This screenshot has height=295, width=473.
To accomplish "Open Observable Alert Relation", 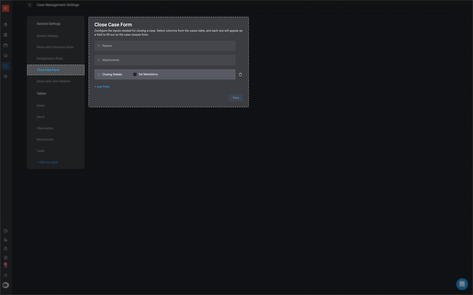I will click(x=53, y=81).
